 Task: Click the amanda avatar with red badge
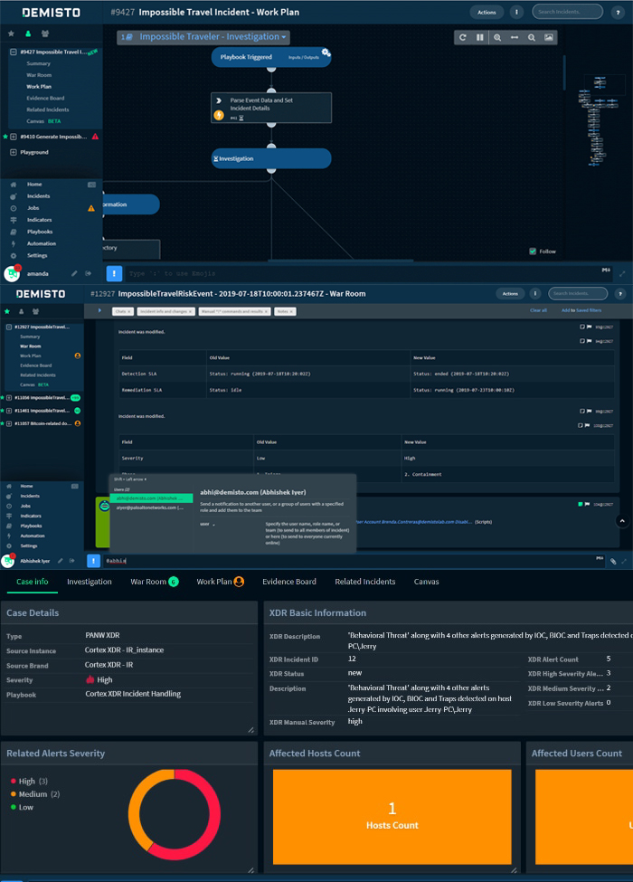point(12,273)
